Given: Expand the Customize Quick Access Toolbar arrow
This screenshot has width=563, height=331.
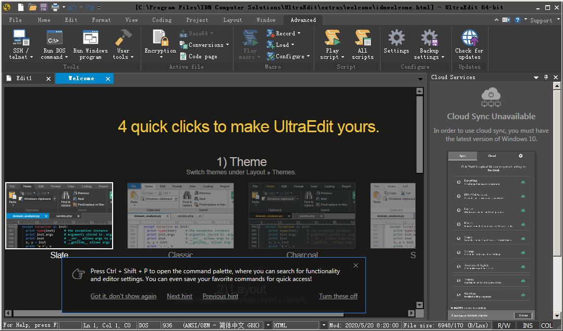Looking at the screenshot, I should coord(99,7).
